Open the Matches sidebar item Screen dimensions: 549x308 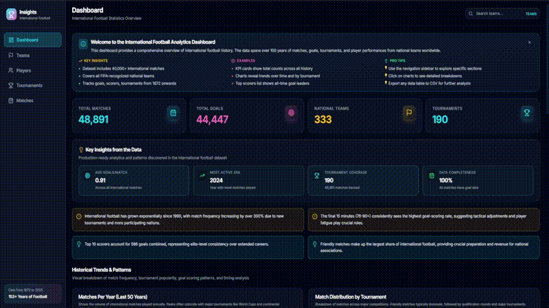[x=33, y=101]
